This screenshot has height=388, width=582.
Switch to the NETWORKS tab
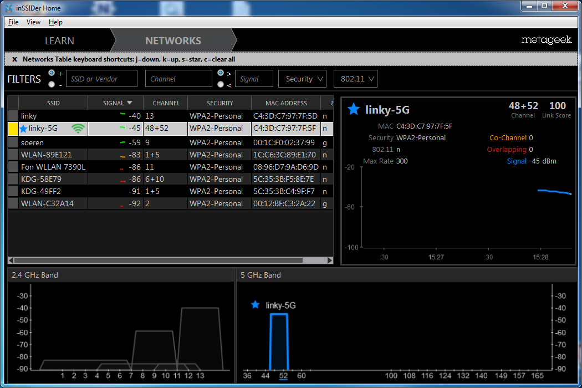173,40
